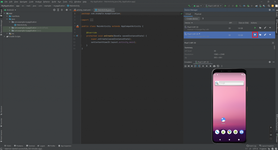This screenshot has width=278, height=150.
Task: Click the Google search bar on emulator
Action: (x=229, y=83)
